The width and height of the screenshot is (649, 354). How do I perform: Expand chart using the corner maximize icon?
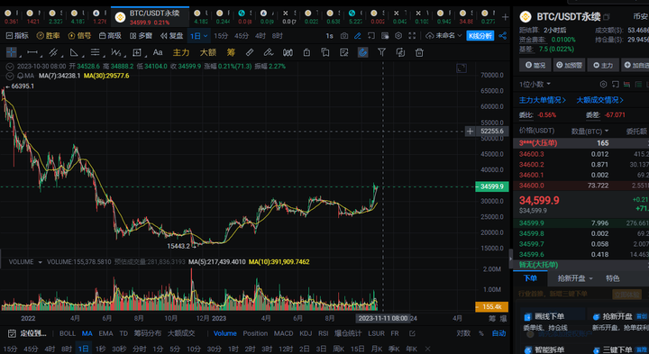pos(462,68)
